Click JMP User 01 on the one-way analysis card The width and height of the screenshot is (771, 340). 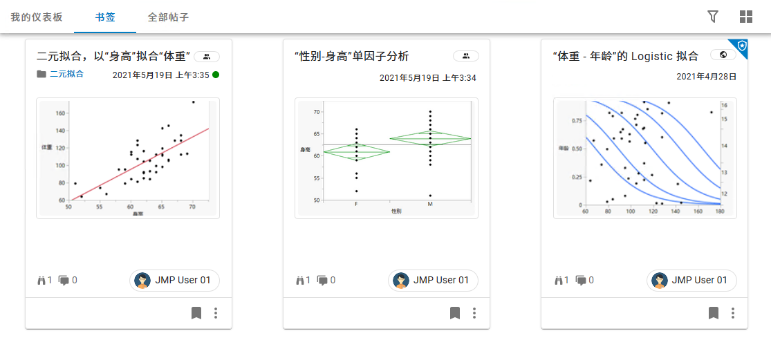pyautogui.click(x=433, y=280)
